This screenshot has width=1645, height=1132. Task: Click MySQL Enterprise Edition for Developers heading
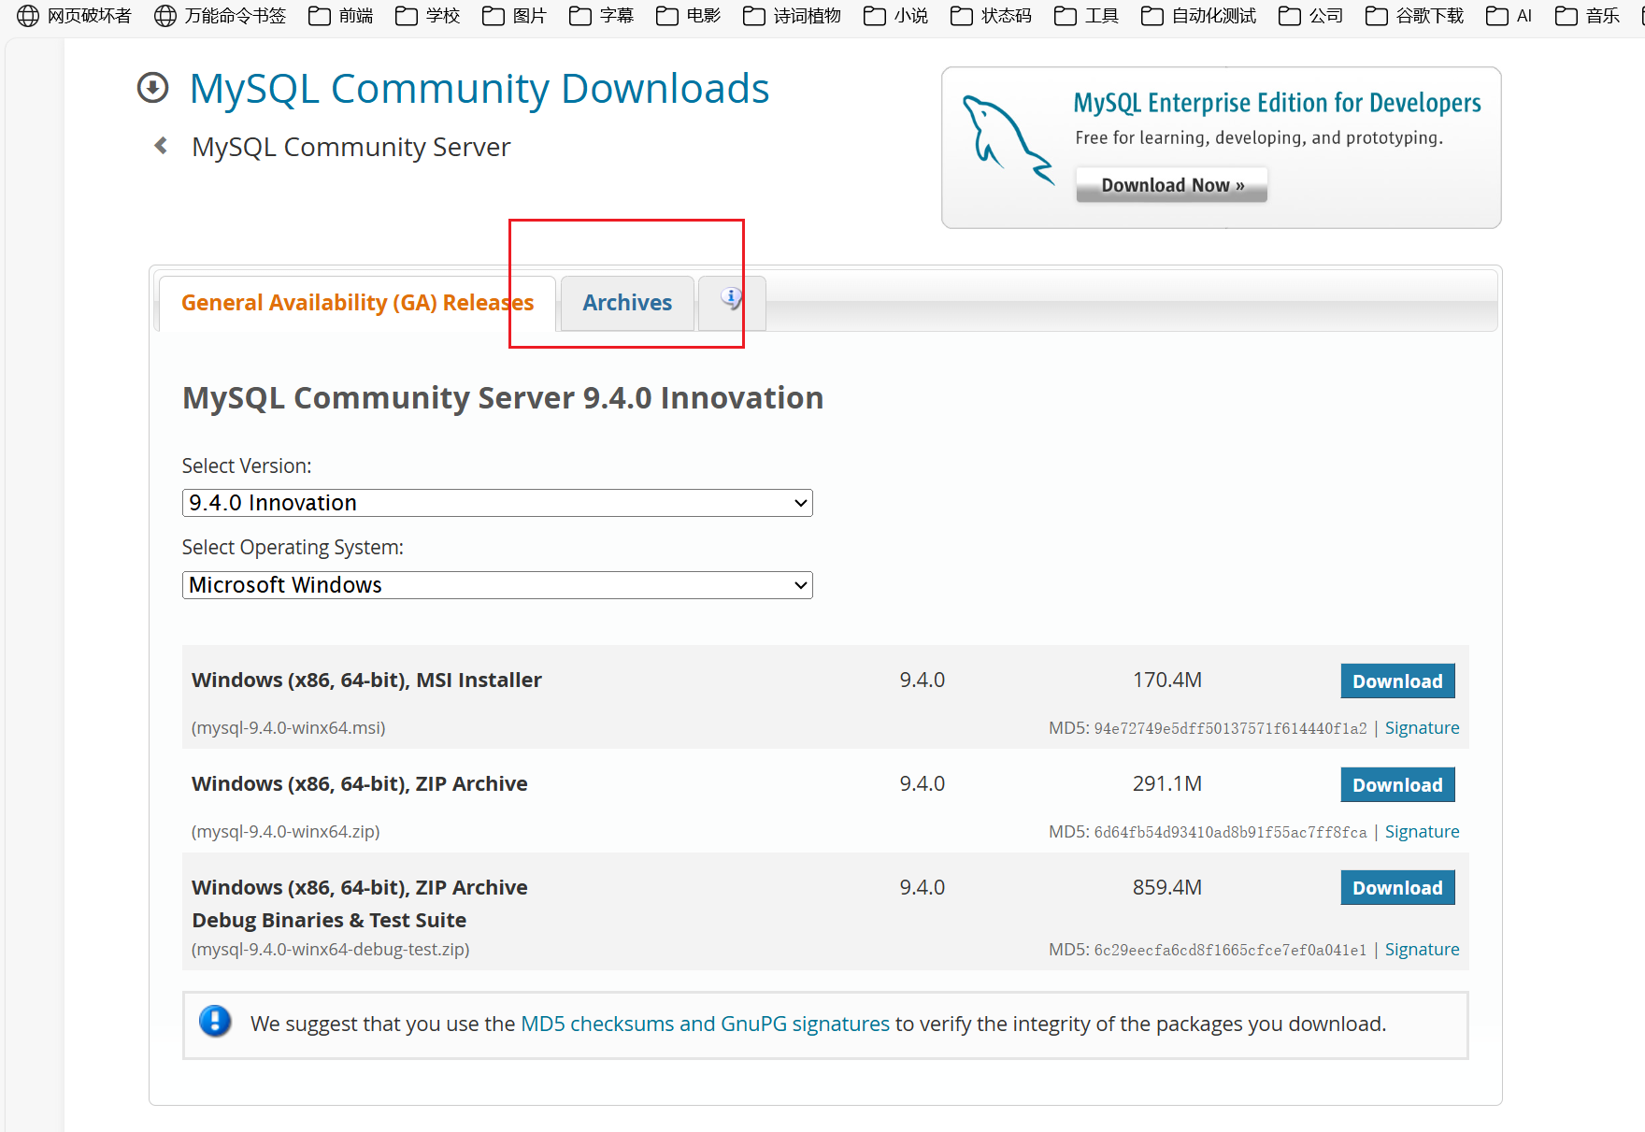[x=1277, y=103]
